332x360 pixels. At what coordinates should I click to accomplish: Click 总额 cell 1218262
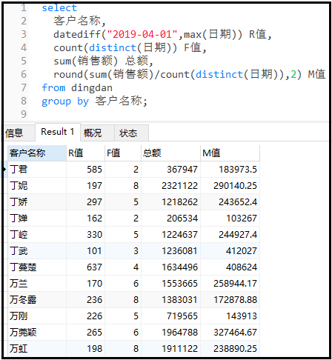pyautogui.click(x=170, y=202)
